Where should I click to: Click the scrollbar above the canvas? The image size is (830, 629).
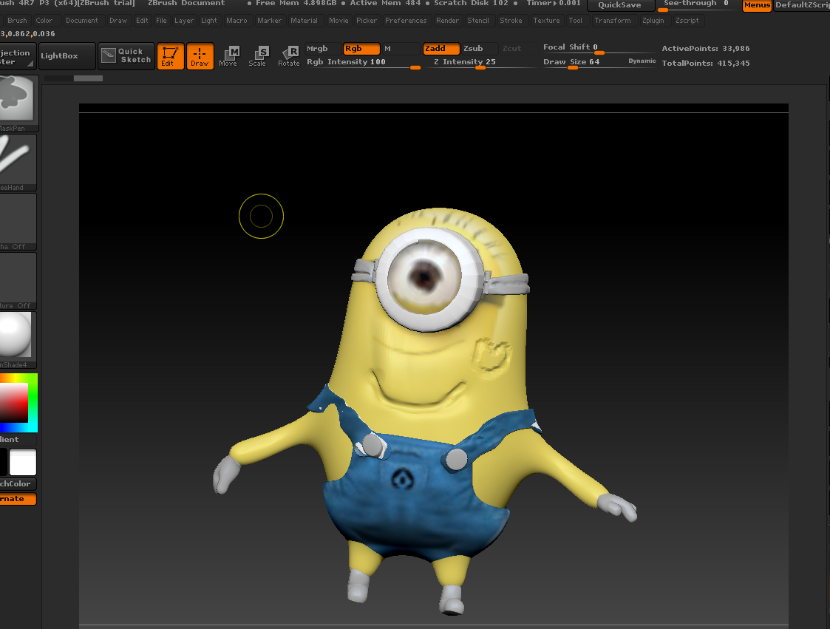coord(74,78)
